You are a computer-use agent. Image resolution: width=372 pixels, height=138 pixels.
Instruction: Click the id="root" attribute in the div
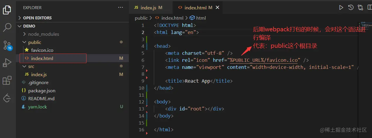pyautogui.click(x=192, y=109)
